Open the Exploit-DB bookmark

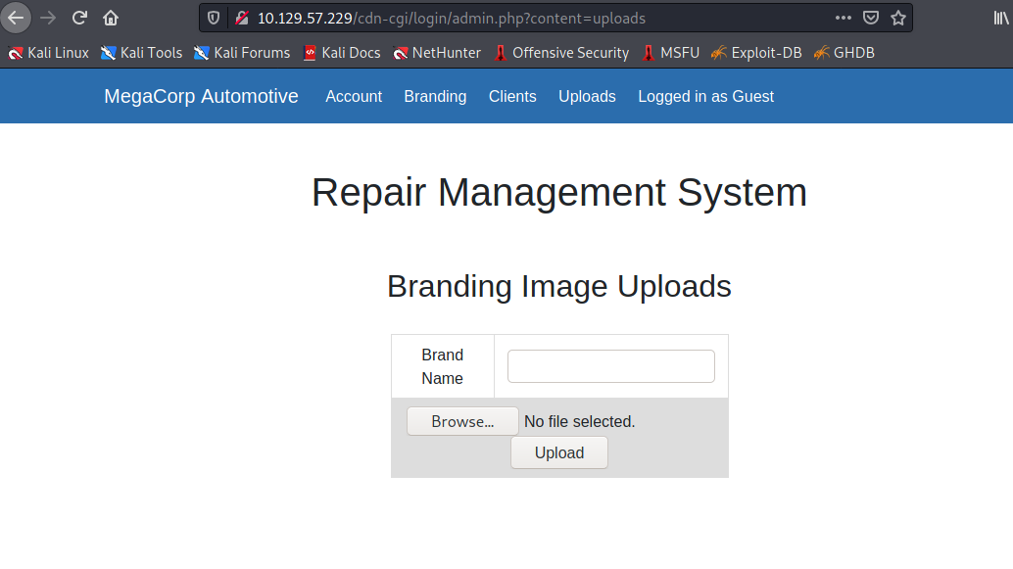click(x=756, y=53)
